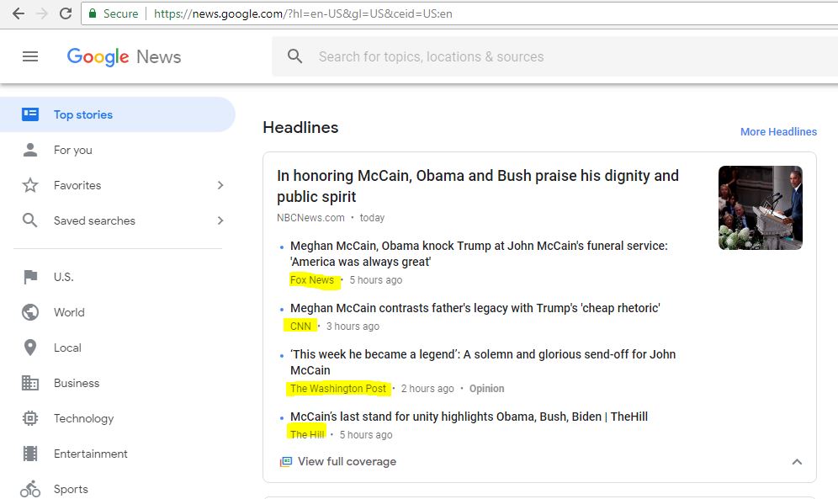Go to the U.S. news section
The width and height of the screenshot is (838, 499).
[64, 277]
